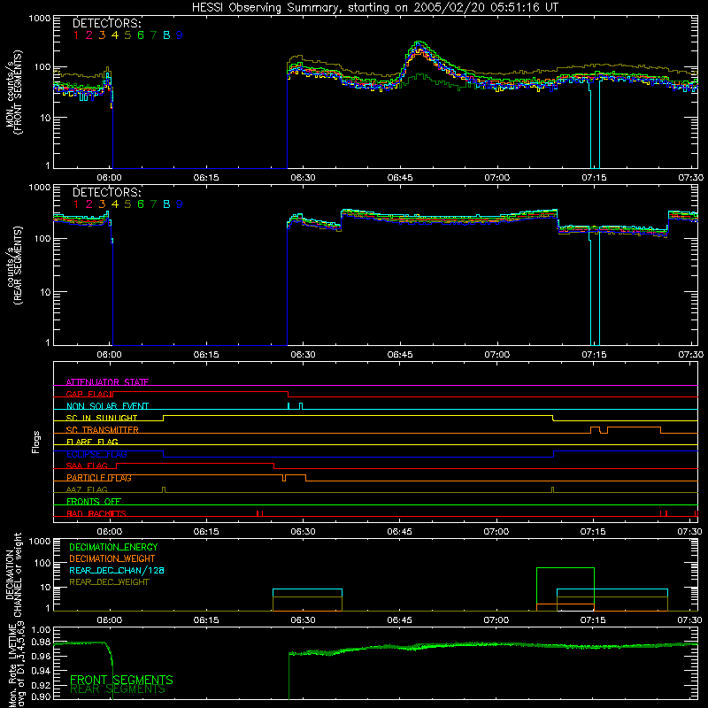Click the SC_TRANSMITTER flag label
The height and width of the screenshot is (708, 708).
point(103,430)
